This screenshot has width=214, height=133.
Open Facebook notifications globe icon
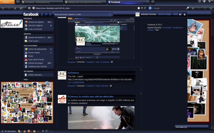(x=50, y=14)
